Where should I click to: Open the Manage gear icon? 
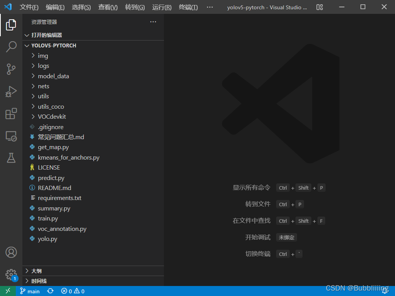11,274
